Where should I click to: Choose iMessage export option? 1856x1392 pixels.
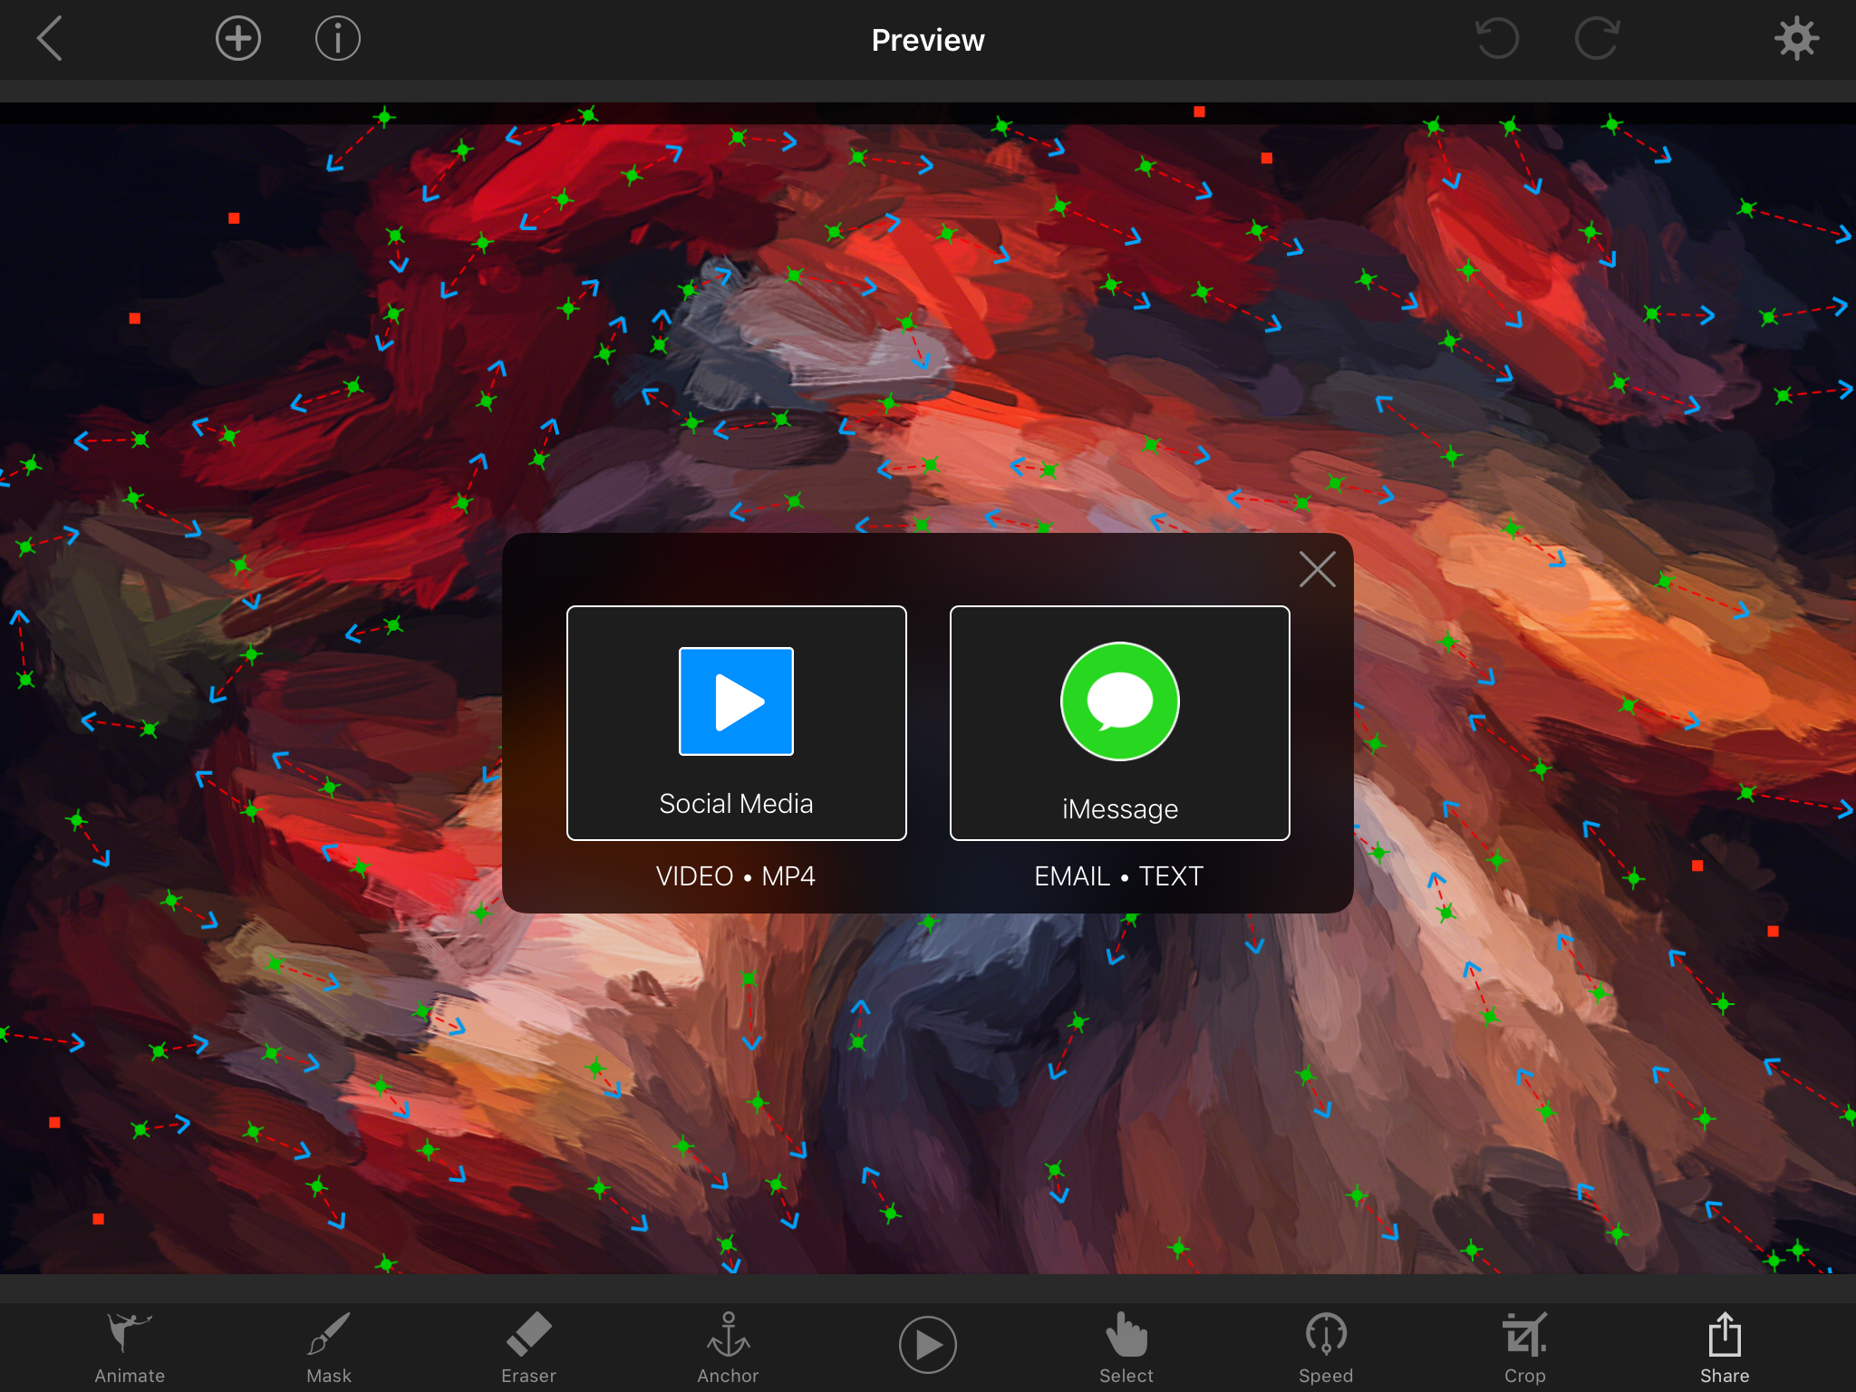click(1120, 723)
